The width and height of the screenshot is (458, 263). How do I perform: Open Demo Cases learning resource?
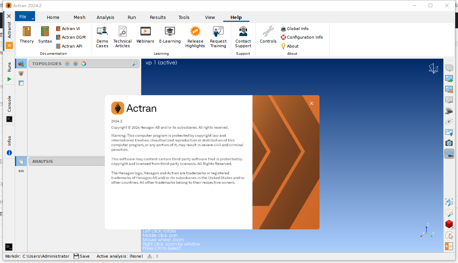tap(102, 37)
